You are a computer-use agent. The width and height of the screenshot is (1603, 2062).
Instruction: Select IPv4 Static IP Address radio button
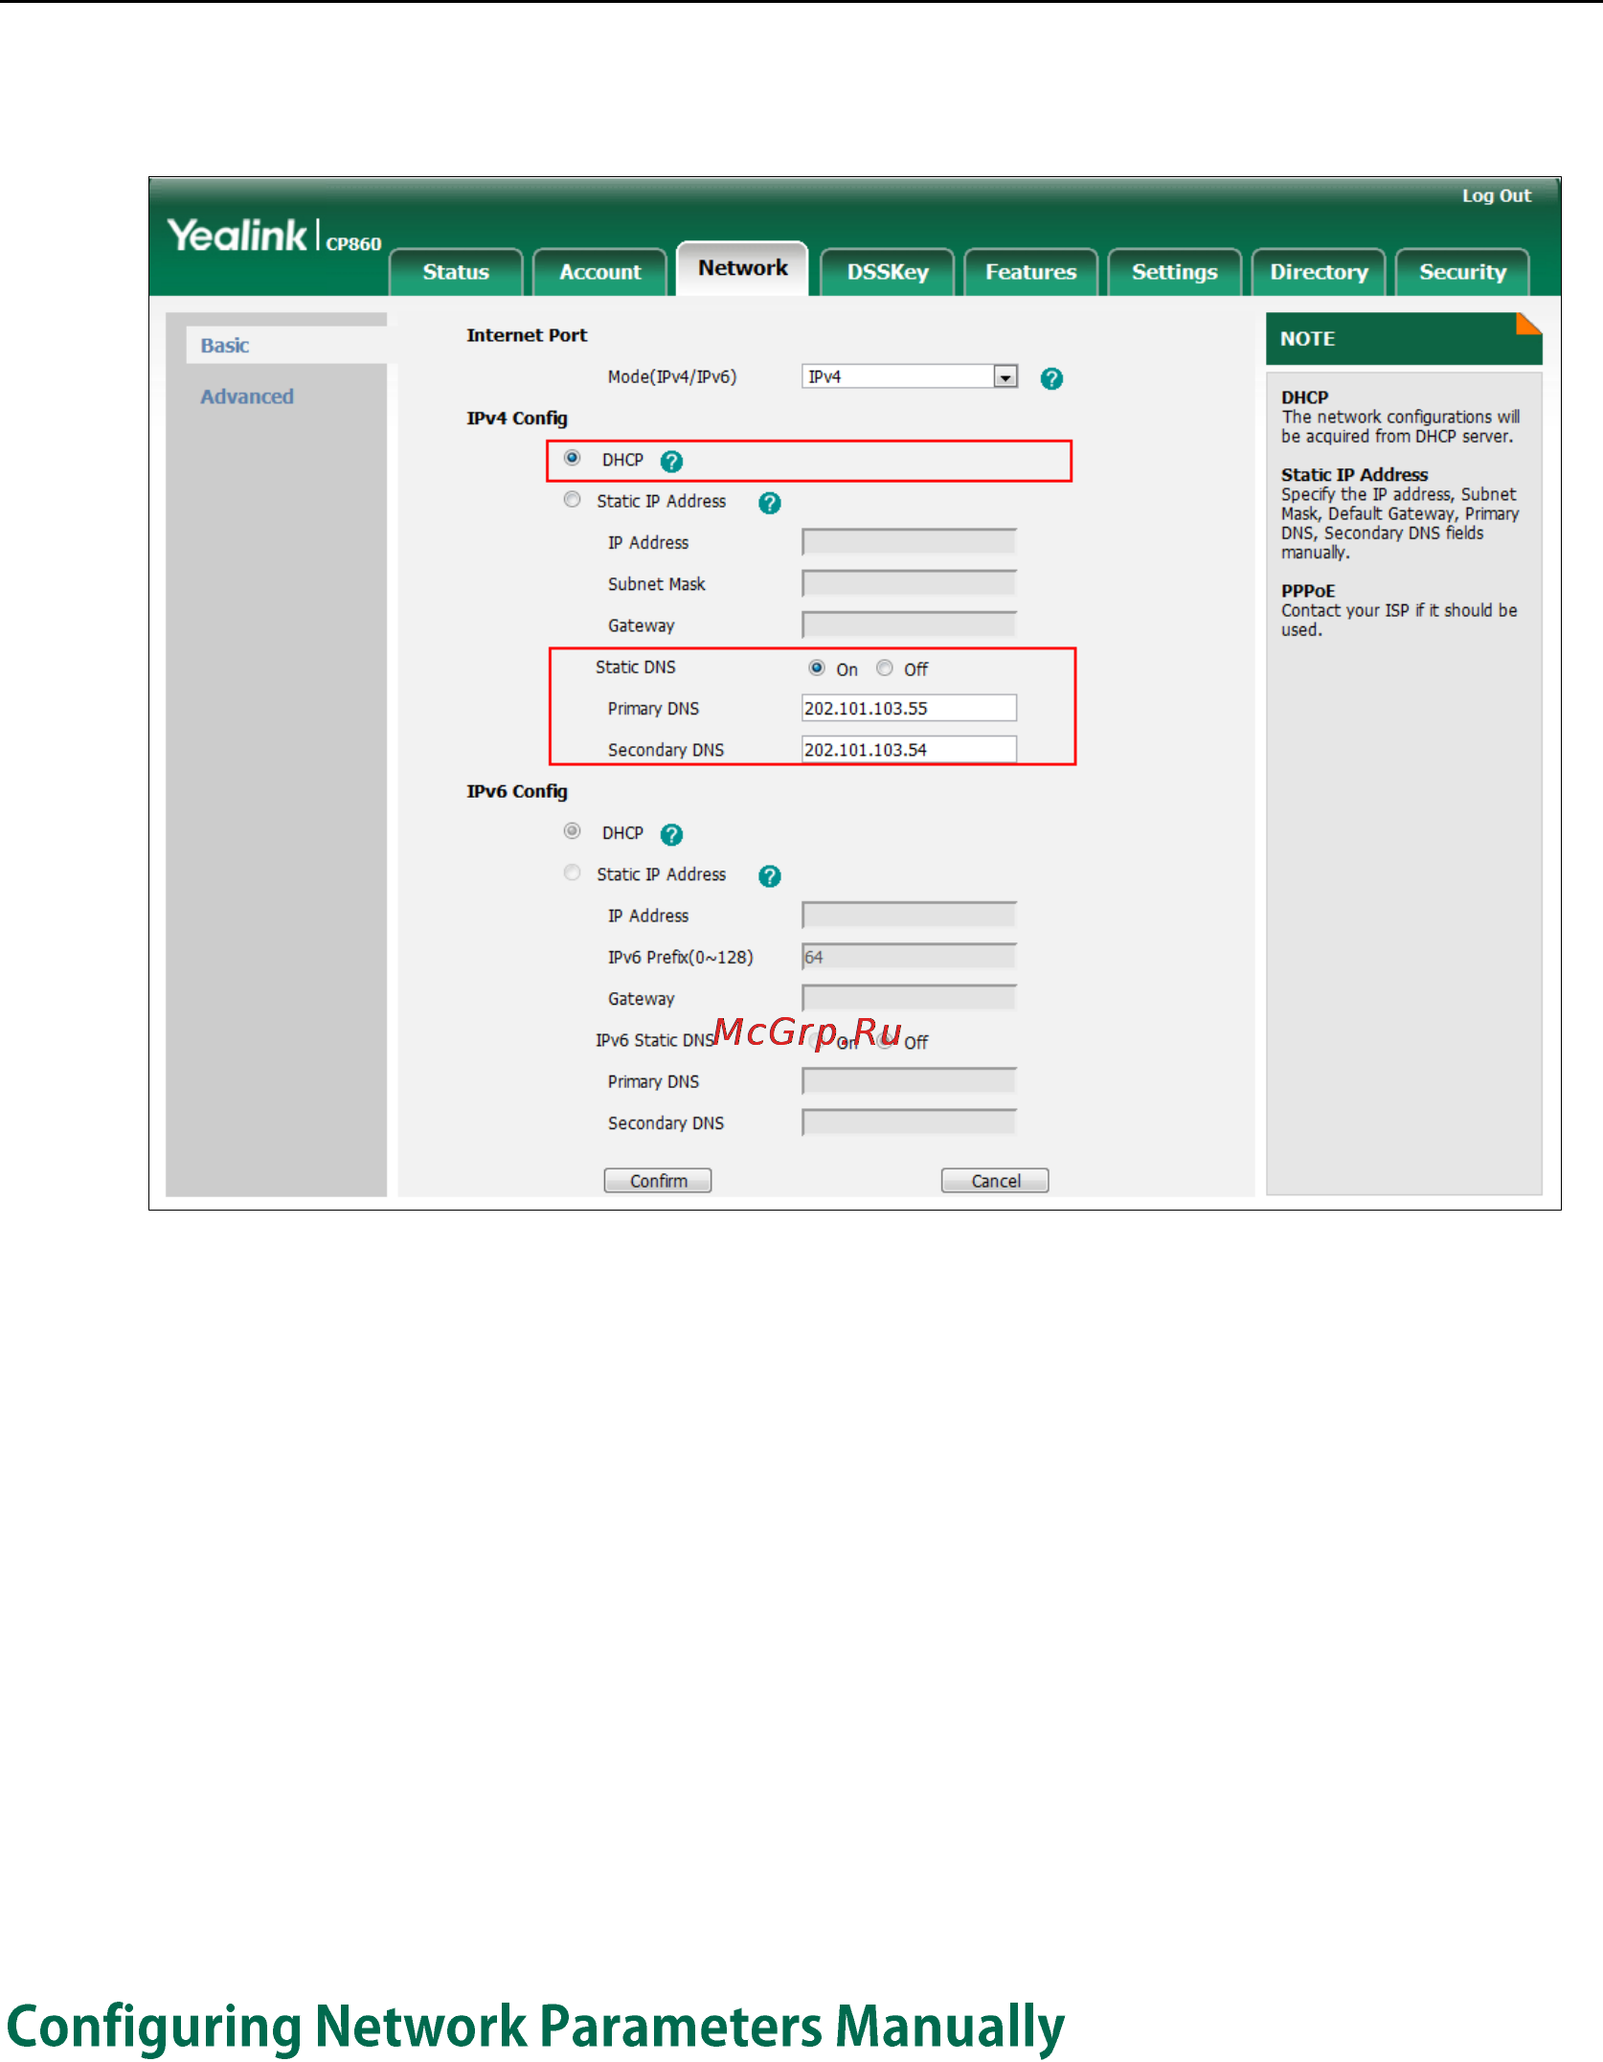tap(573, 500)
